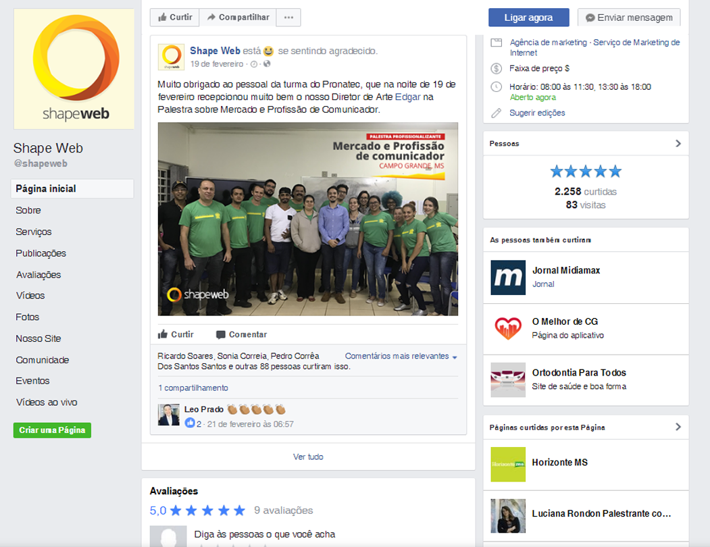Click 2.258 curtidas count

(x=586, y=192)
